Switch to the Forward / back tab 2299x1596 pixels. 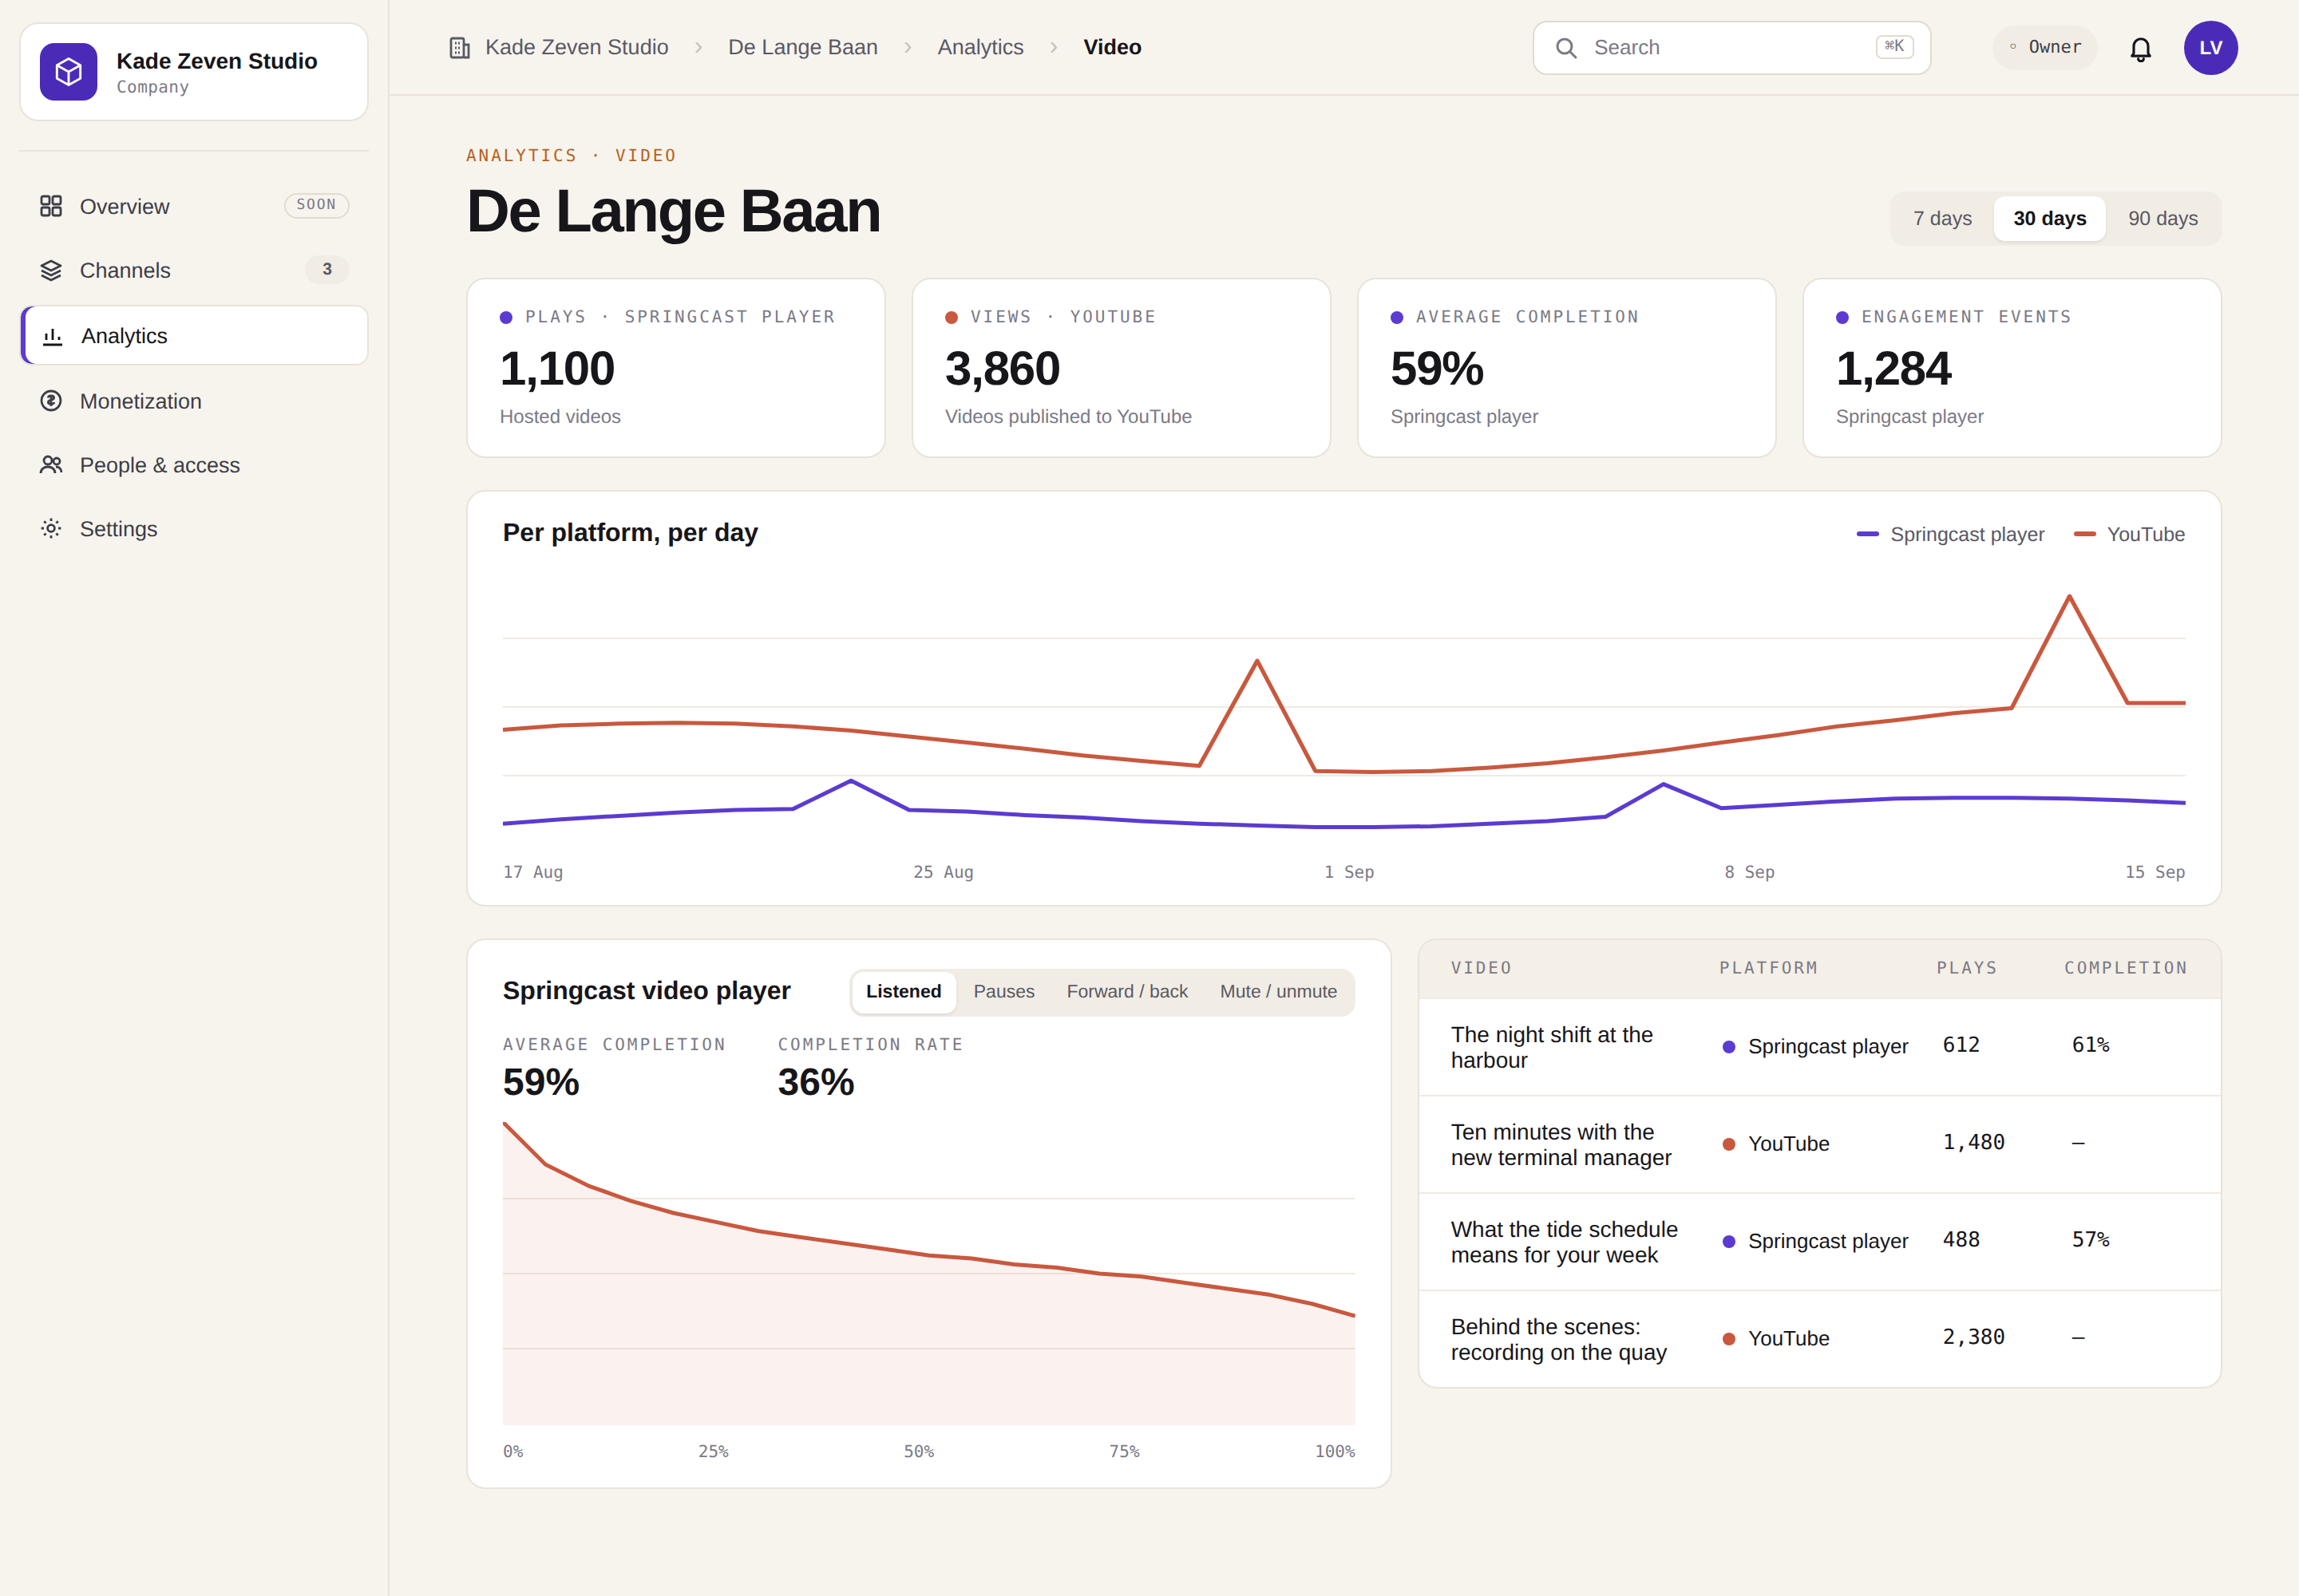(x=1126, y=991)
